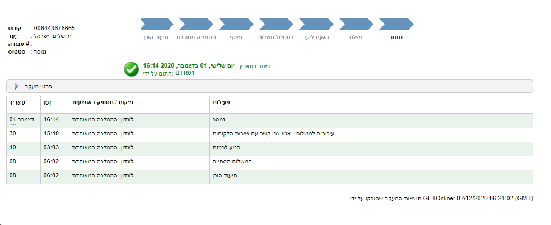551x225 pixels.
Task: Click the green delivered checkmark icon
Action: pos(131,69)
